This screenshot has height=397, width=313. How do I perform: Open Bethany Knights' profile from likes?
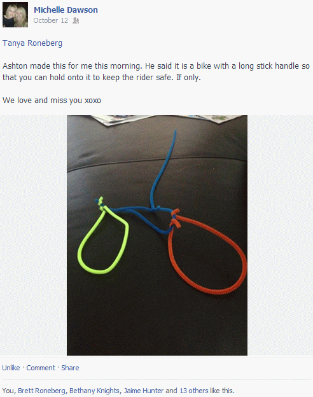point(94,391)
